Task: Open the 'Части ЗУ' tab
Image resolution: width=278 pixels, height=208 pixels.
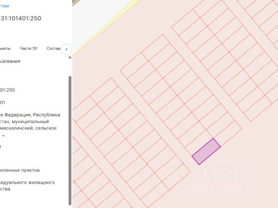Action: pos(29,48)
